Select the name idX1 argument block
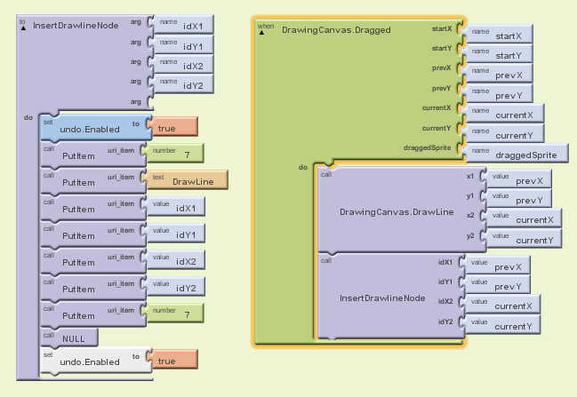The image size is (577, 397). [182, 25]
